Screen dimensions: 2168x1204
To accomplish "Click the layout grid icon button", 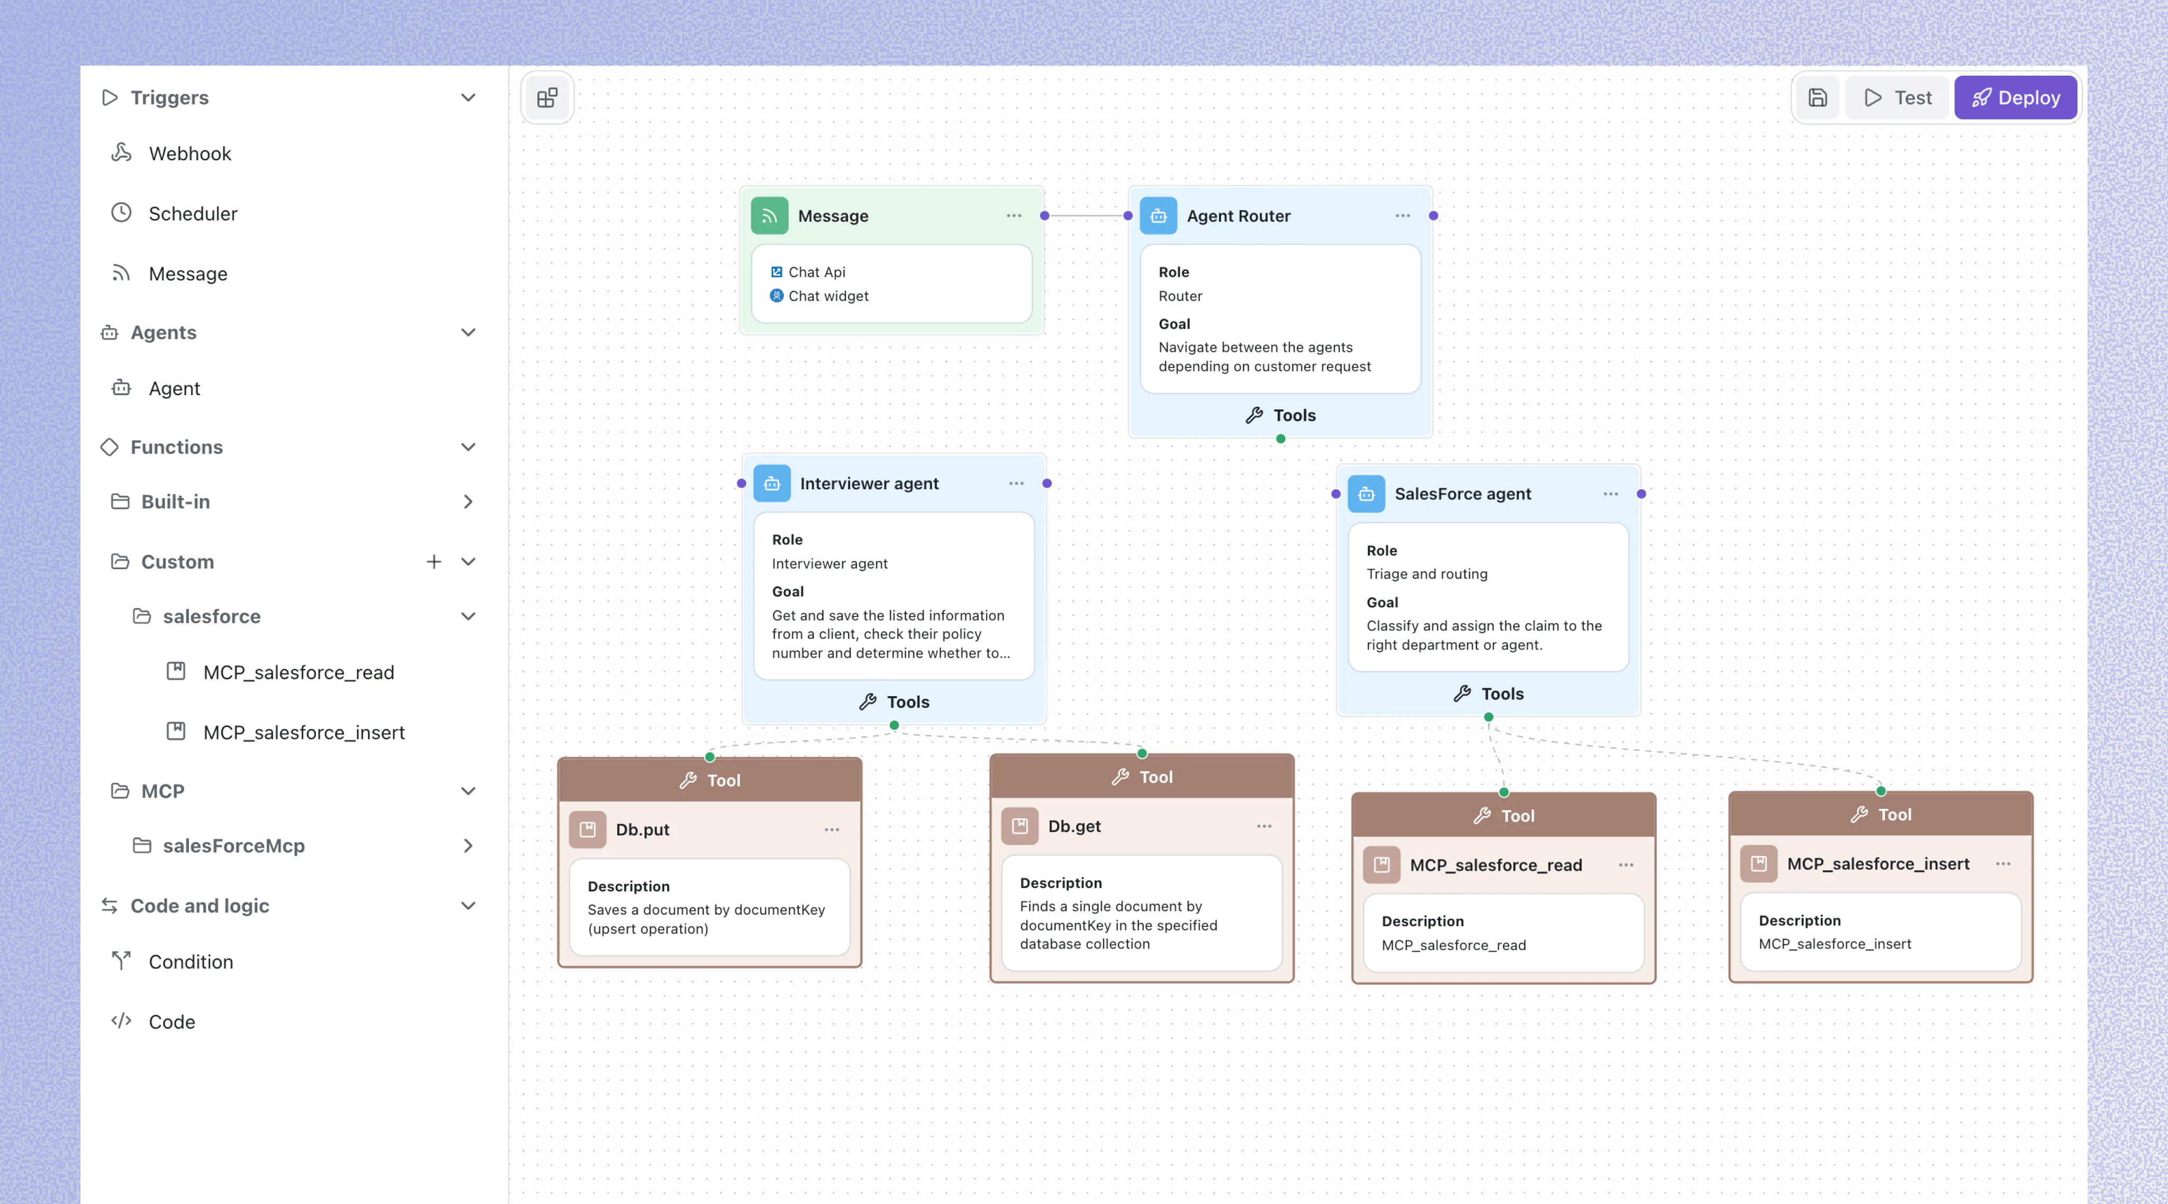I will click(x=547, y=97).
